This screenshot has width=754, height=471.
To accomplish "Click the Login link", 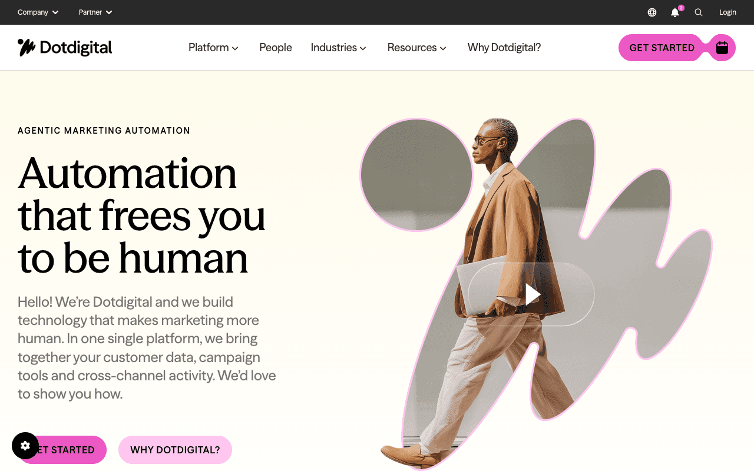I will (727, 12).
